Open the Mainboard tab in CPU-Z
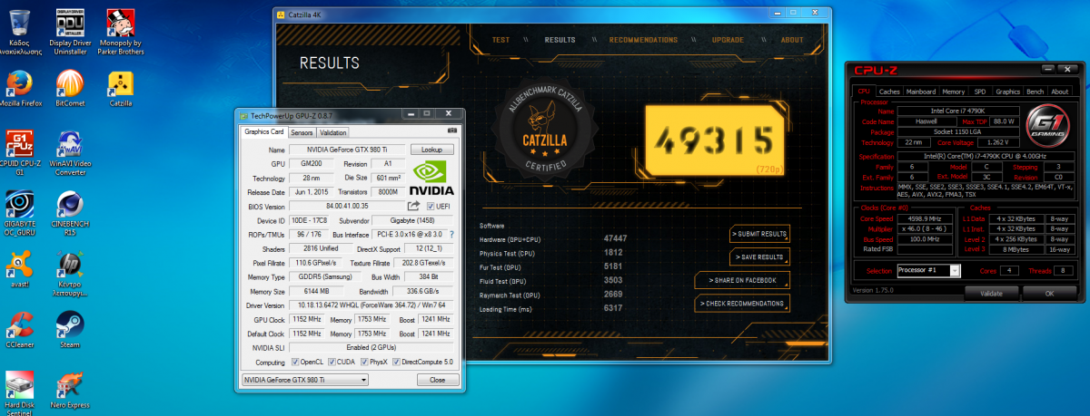The width and height of the screenshot is (1090, 416). (921, 92)
